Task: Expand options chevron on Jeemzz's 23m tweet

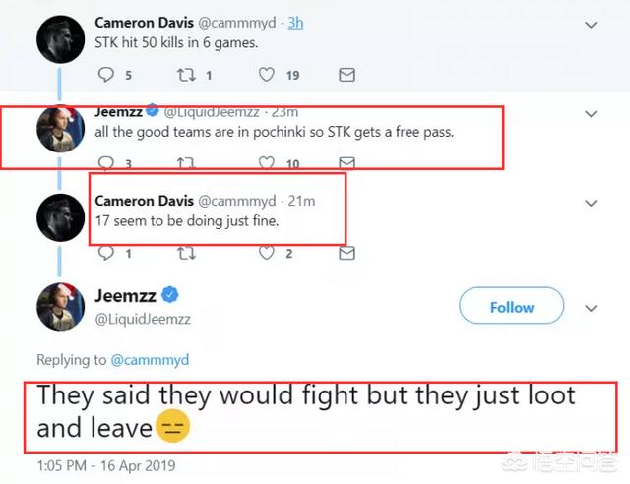Action: [591, 114]
